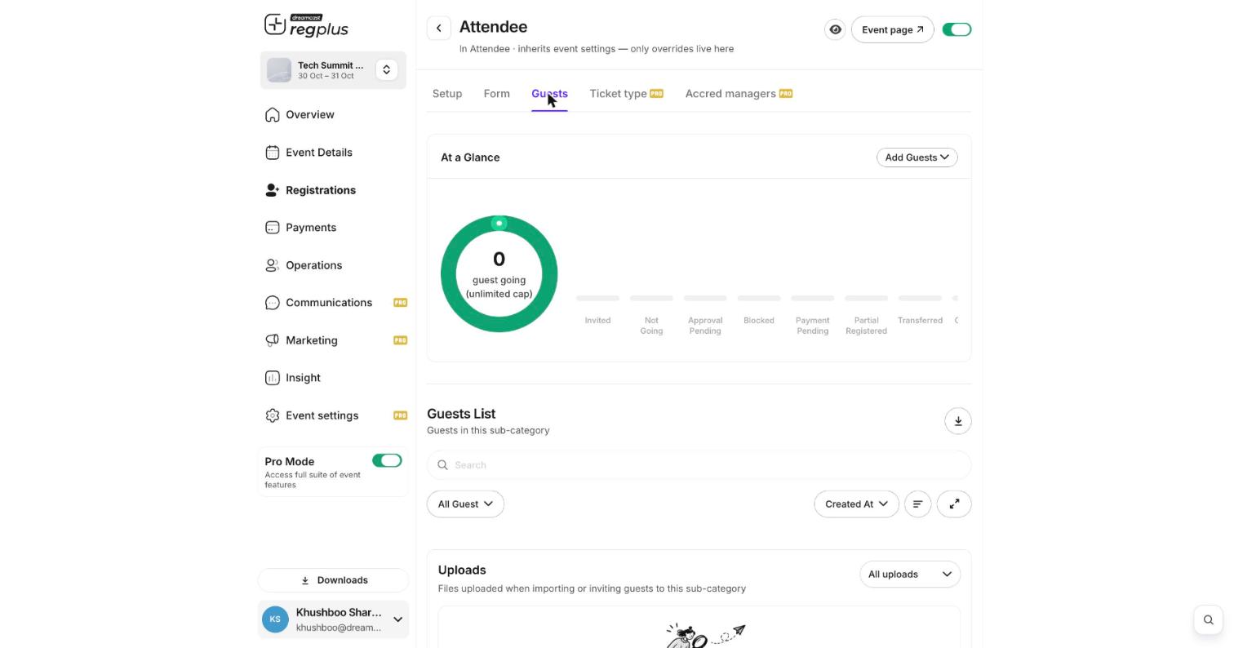This screenshot has height=648, width=1234.
Task: Open the Created At sort dropdown
Action: click(856, 504)
